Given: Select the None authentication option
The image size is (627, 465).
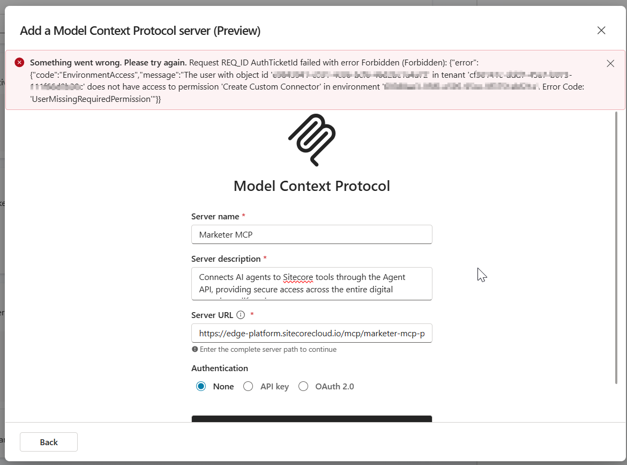Looking at the screenshot, I should [x=201, y=386].
